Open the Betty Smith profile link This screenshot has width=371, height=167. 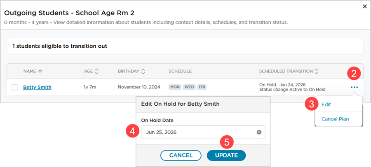[37, 87]
